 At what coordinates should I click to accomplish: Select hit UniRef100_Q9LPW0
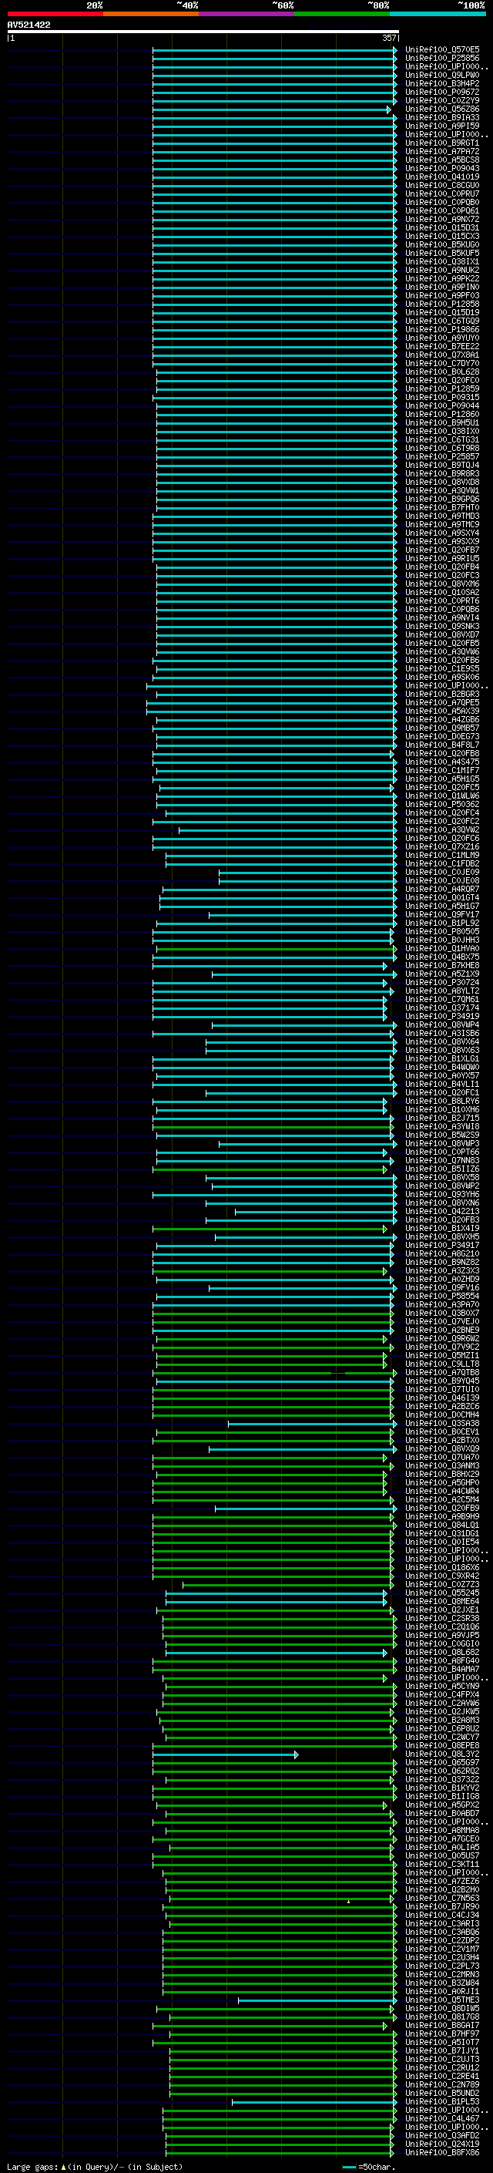pos(442,75)
